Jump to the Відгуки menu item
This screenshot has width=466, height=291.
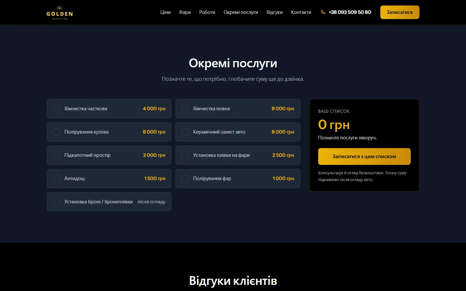pos(274,12)
